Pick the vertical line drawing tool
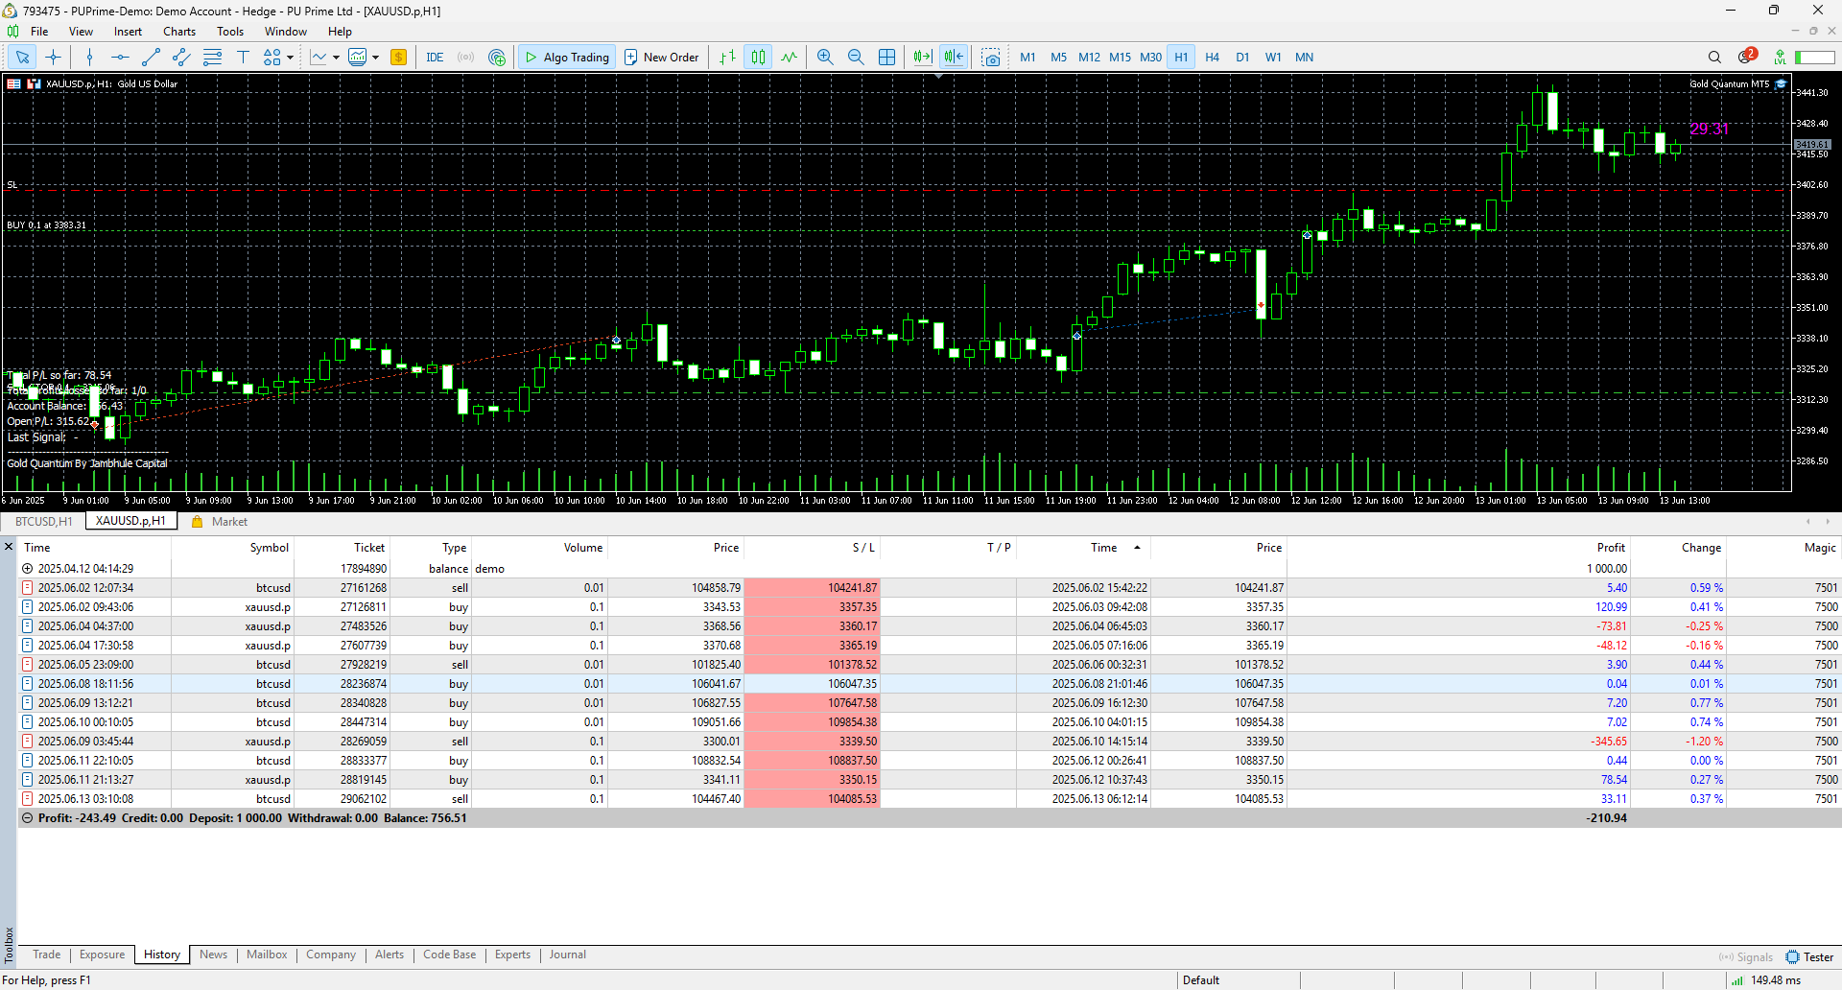 pos(89,58)
